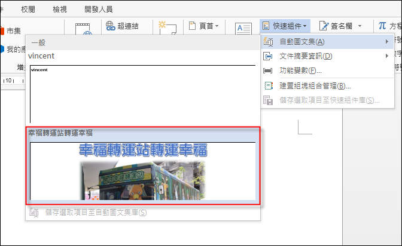Open 文件摘要資訊(D) menu item
402x246 pixels.
(327, 56)
